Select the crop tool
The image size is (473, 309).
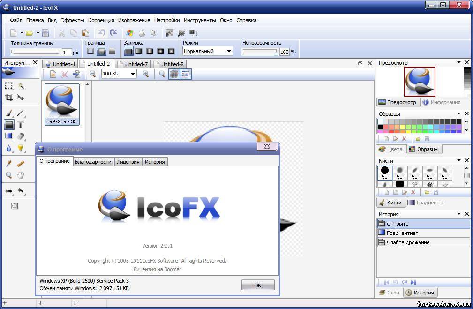point(9,98)
